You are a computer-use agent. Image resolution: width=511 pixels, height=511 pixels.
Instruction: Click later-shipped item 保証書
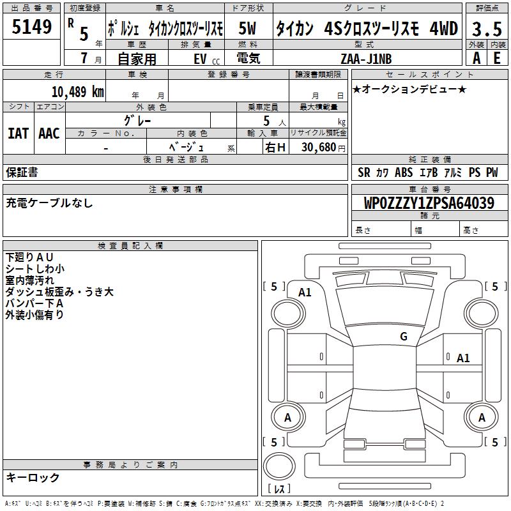(x=22, y=172)
